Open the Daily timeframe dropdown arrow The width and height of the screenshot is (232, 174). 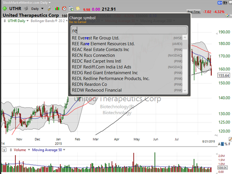[x=42, y=9]
